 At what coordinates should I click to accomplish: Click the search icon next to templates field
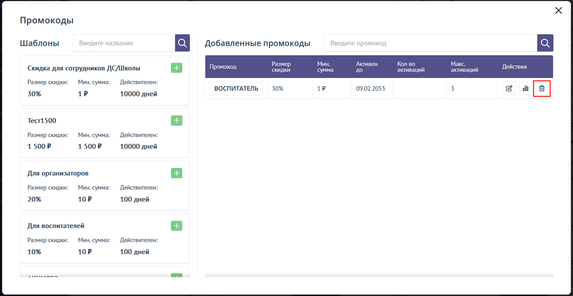[x=182, y=43]
